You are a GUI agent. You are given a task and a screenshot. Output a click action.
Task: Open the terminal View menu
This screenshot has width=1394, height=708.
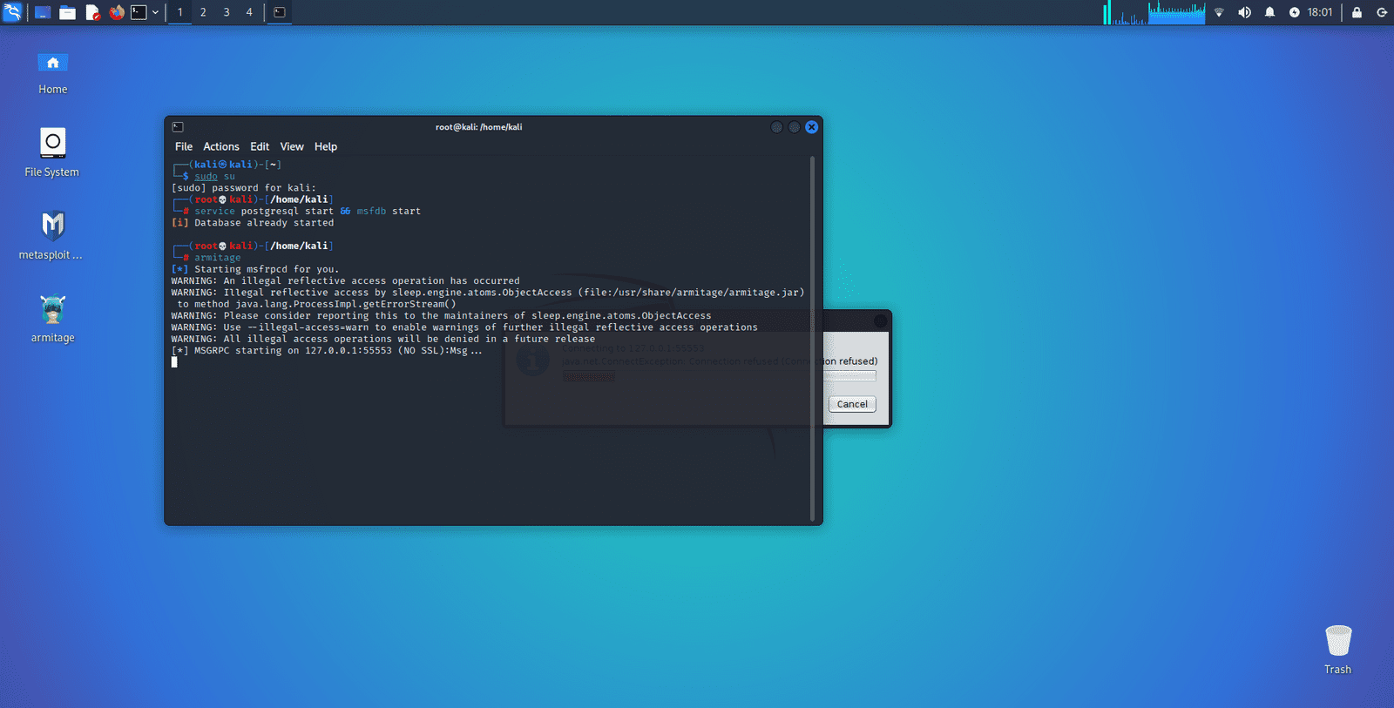coord(292,146)
